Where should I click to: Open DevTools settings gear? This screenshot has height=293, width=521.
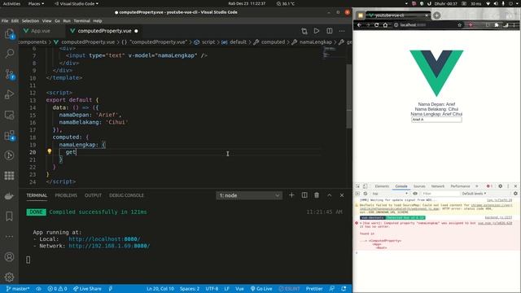click(x=501, y=186)
